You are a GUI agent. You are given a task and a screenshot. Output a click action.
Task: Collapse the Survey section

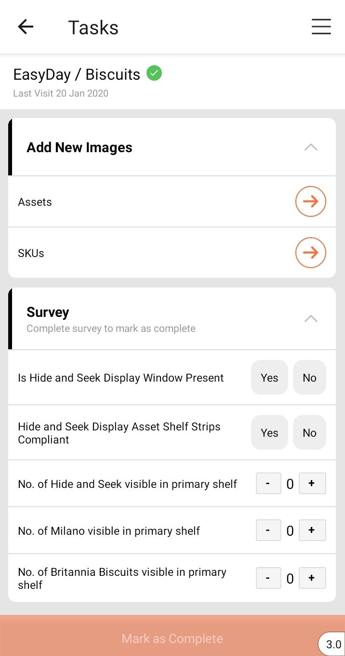point(311,318)
